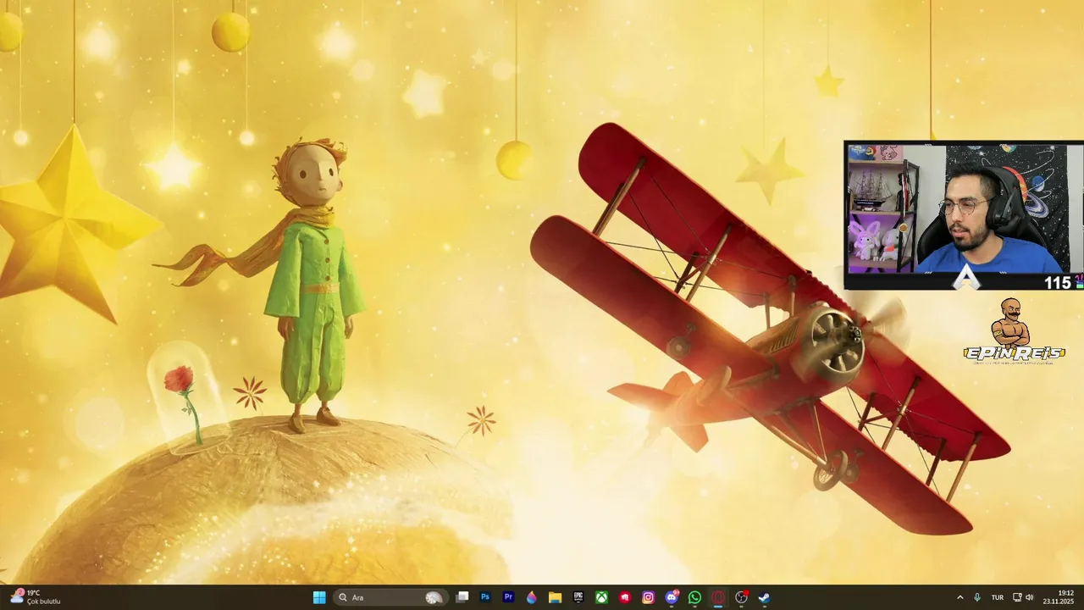Open the clock showing 19:12
Screen dimensions: 1084x610
(1059, 597)
